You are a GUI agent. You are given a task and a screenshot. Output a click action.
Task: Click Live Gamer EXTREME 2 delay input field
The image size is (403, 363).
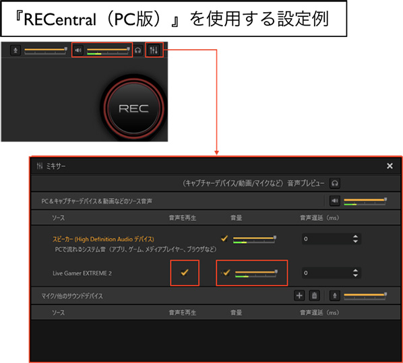326,273
